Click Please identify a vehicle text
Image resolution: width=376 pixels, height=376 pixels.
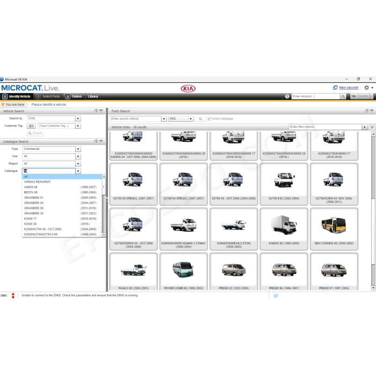[x=49, y=105]
